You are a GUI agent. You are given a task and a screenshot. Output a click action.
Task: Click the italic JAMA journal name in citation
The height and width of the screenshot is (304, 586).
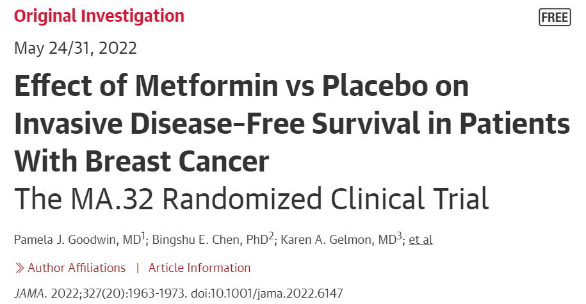[31, 294]
